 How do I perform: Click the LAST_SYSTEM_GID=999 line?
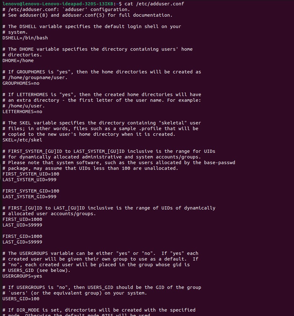(29, 197)
